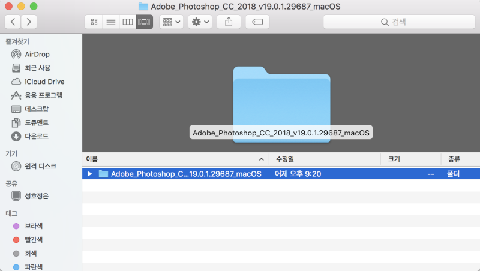
Task: Click the large folder in Cover Flow
Action: 281,104
